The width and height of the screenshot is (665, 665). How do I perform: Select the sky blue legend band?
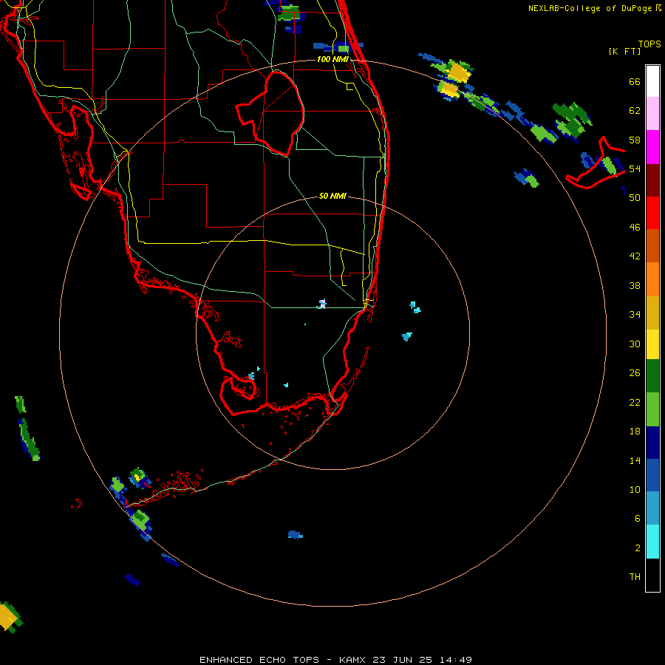pyautogui.click(x=652, y=508)
